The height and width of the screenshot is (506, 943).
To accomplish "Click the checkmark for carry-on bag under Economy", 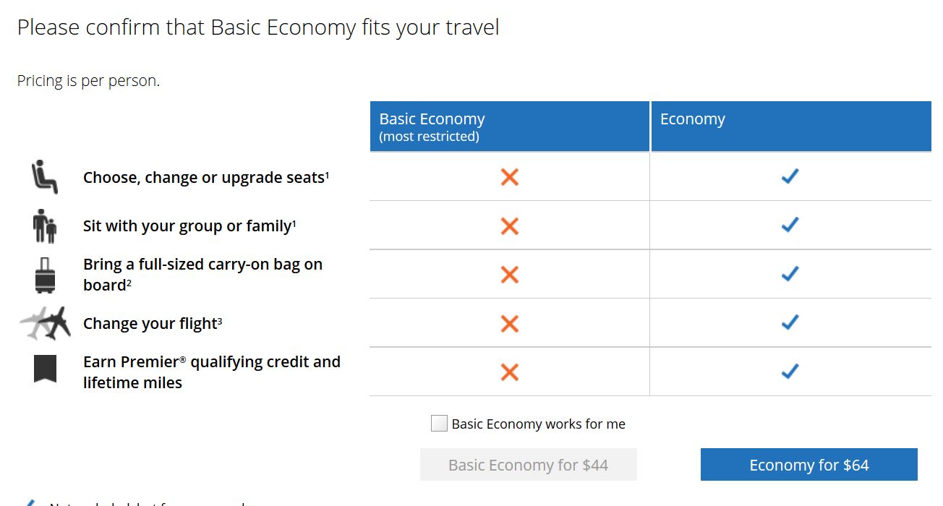I will (x=790, y=274).
